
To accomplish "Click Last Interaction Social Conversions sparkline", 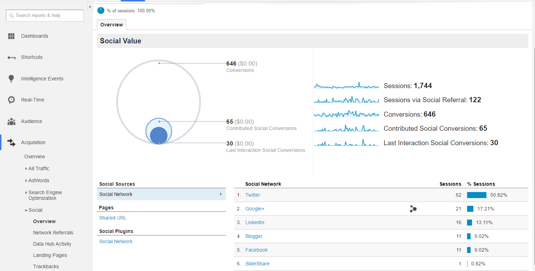I will (346, 143).
